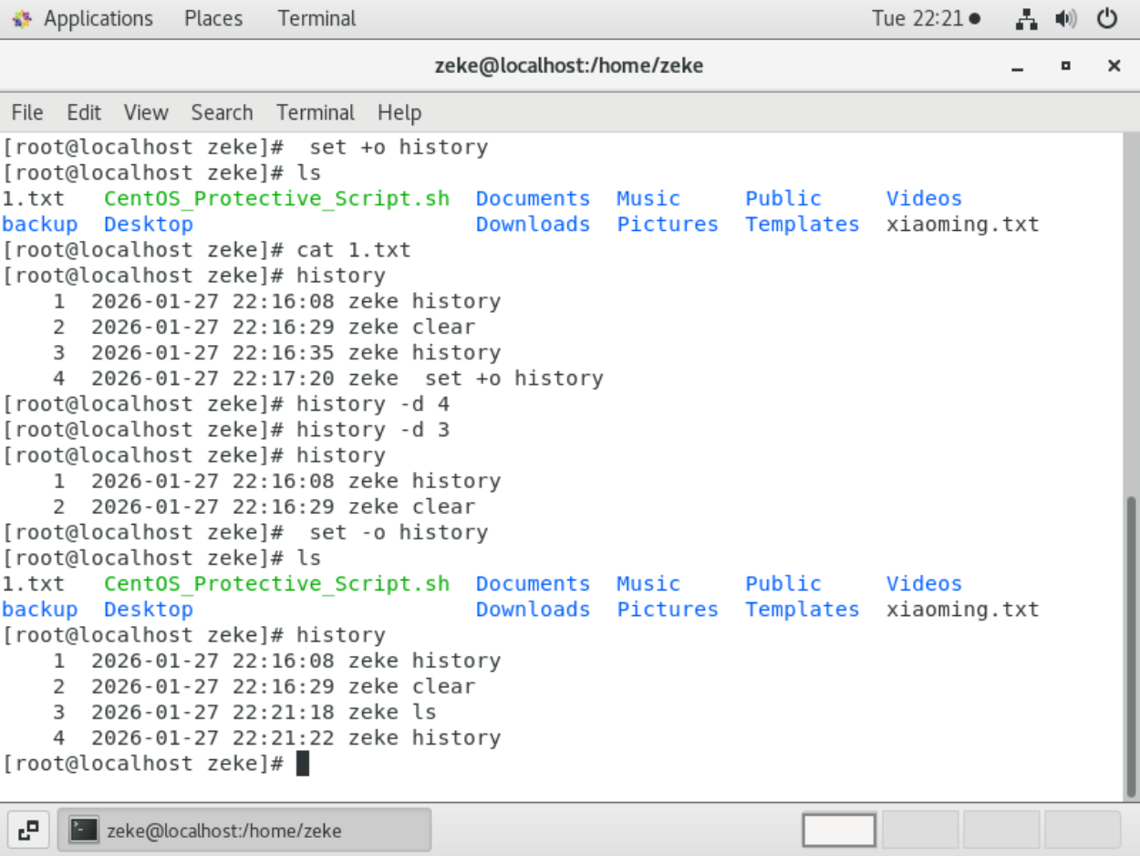Open the Search menu

pyautogui.click(x=222, y=112)
